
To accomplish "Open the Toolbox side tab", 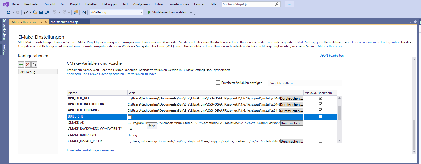I will [4, 49].
